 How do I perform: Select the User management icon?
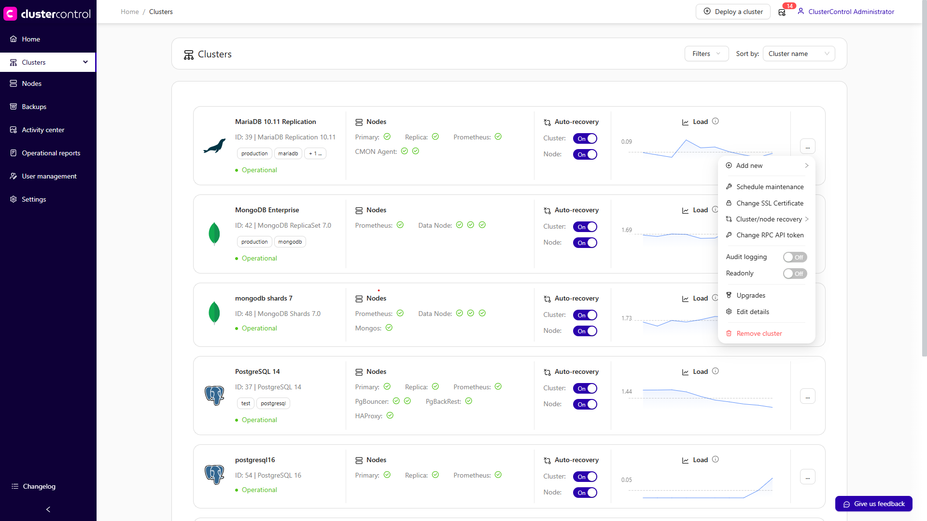click(x=14, y=176)
